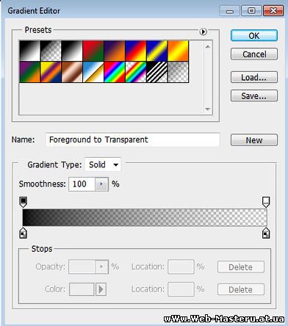This screenshot has height=326, width=288.
Task: Select the right color stop
Action: (x=266, y=233)
